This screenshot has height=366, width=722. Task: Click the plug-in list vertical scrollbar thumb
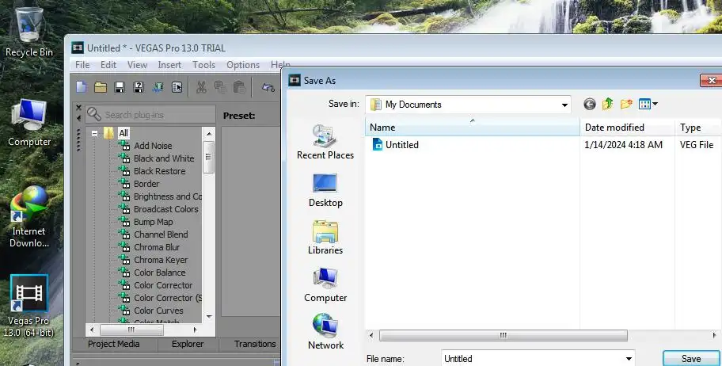click(208, 157)
